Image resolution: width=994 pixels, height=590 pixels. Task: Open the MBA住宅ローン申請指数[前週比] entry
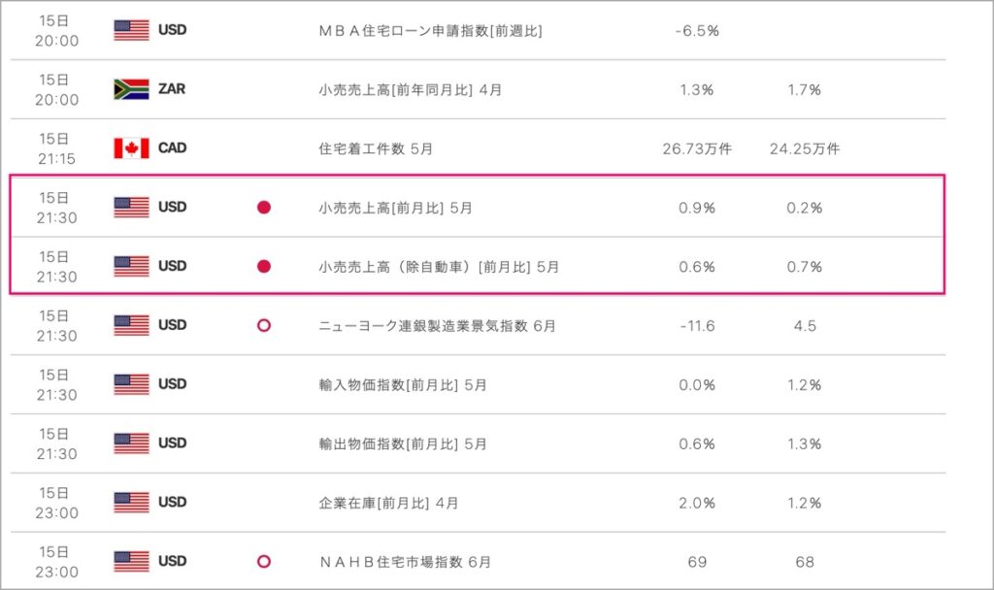[430, 31]
